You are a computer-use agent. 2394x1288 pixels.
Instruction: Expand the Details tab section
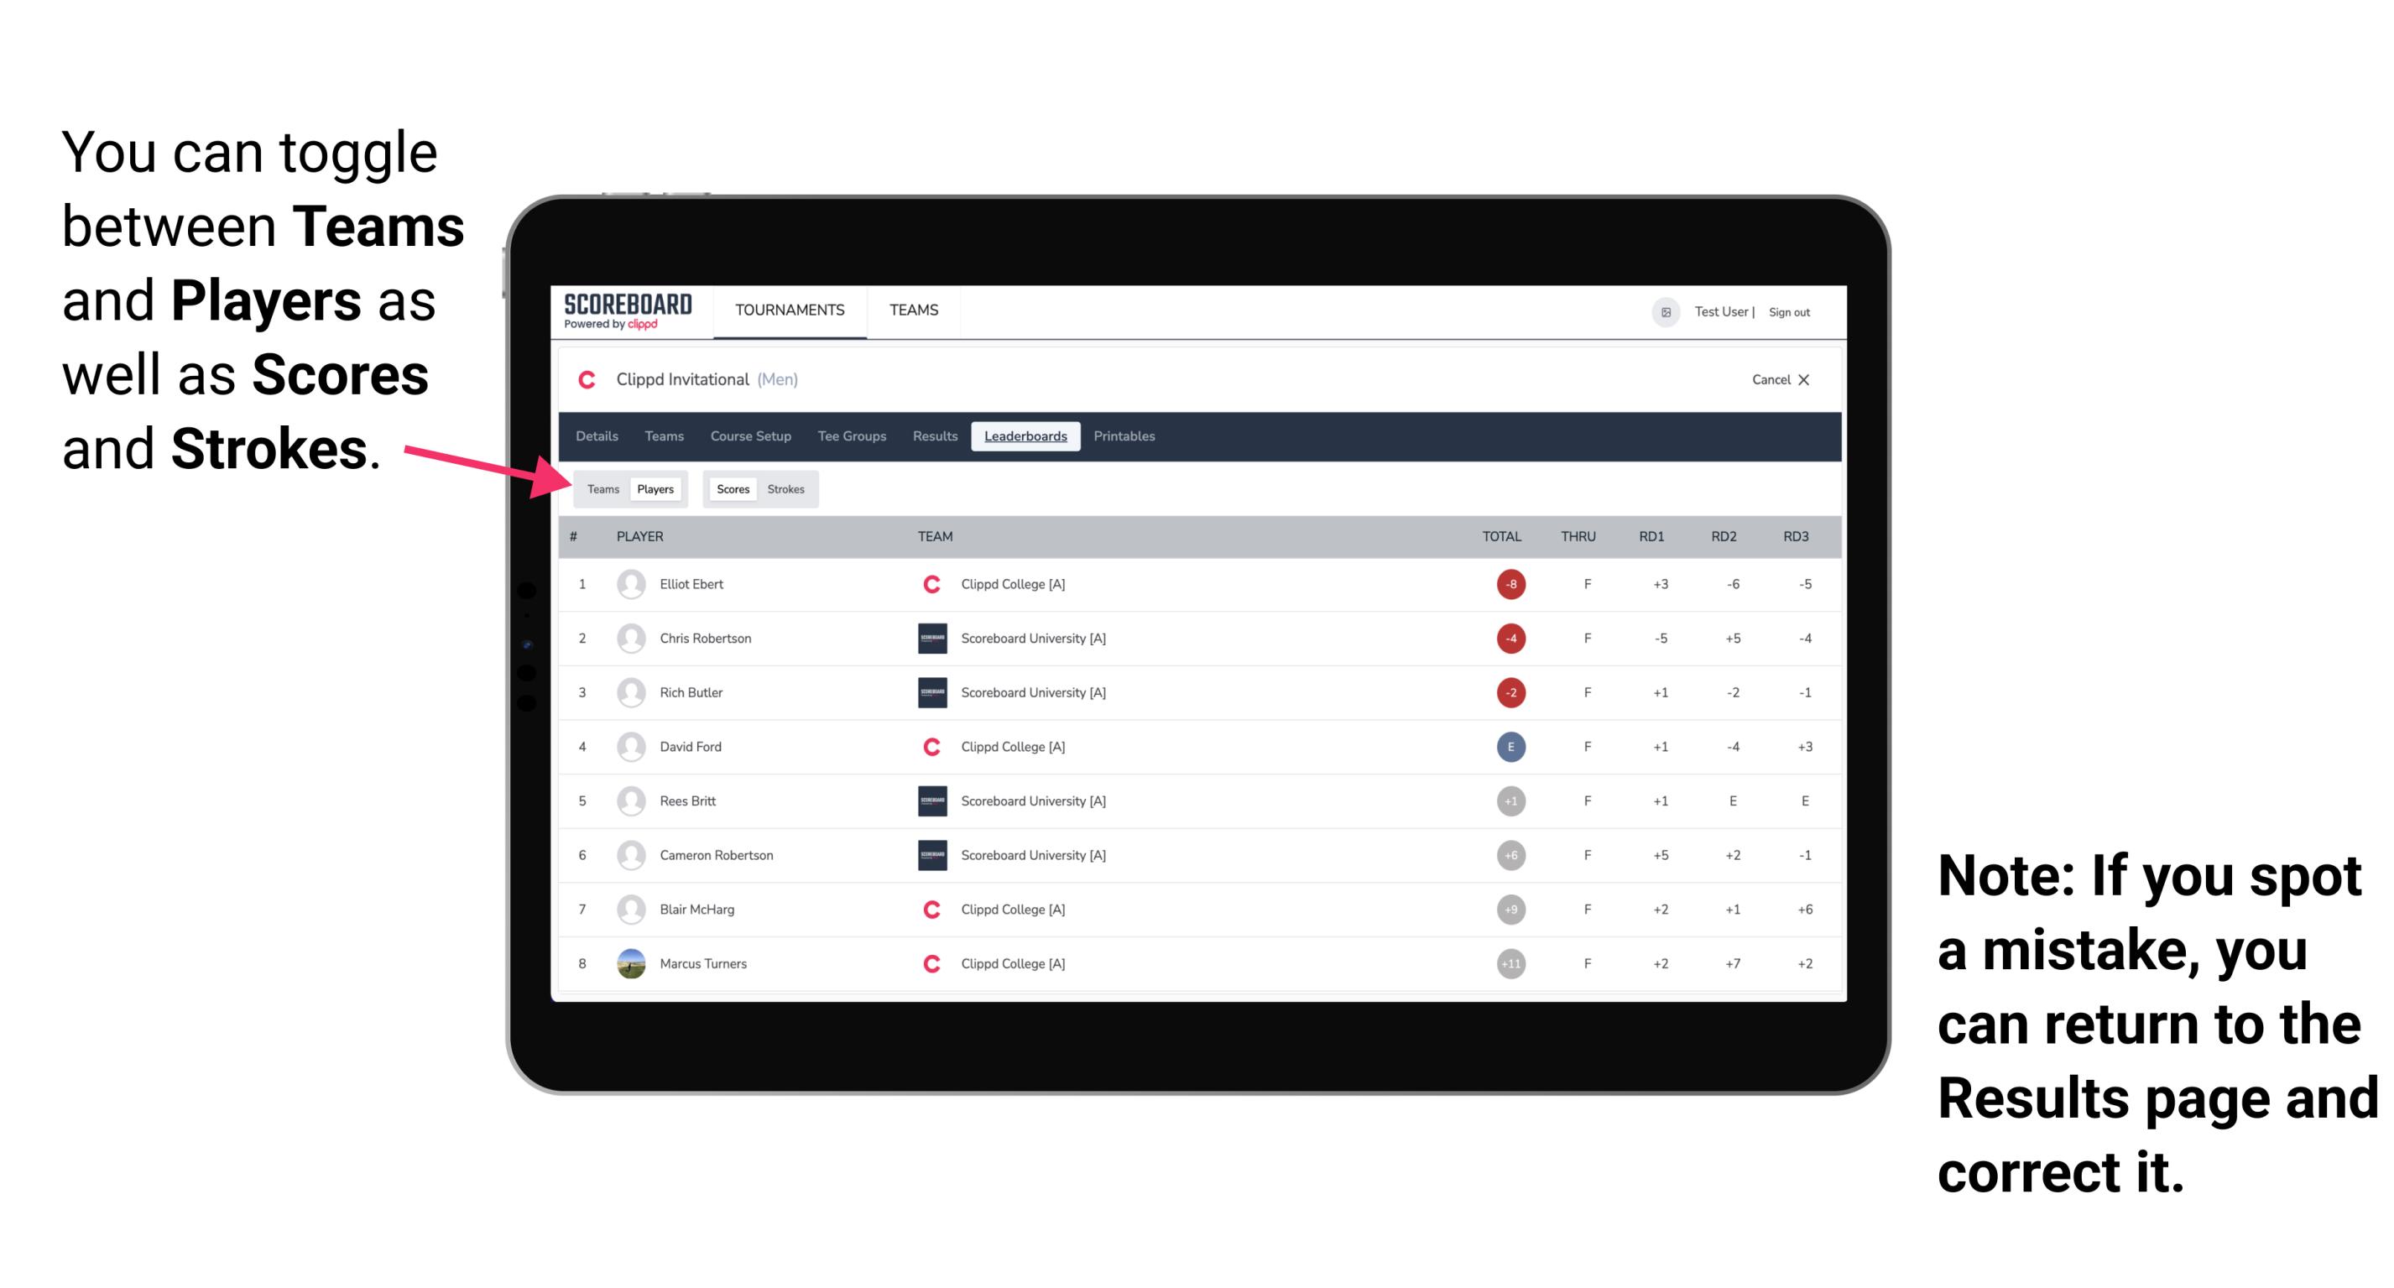pos(599,436)
